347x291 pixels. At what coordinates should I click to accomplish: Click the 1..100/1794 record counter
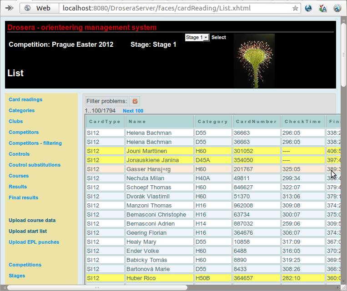100,111
